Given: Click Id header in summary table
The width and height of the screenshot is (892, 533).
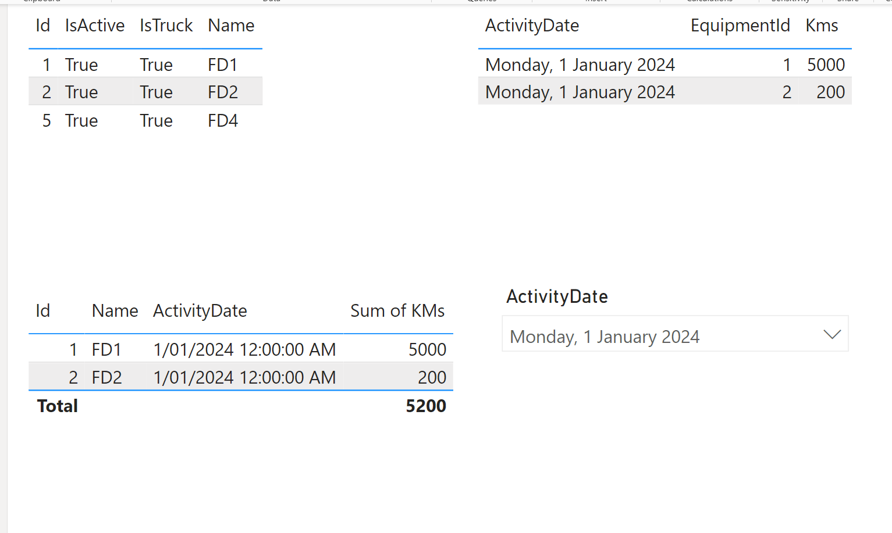Looking at the screenshot, I should [x=42, y=311].
